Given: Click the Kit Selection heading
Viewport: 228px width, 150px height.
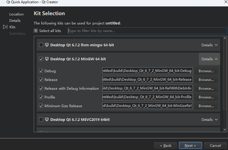Looking at the screenshot, I should (49, 13).
